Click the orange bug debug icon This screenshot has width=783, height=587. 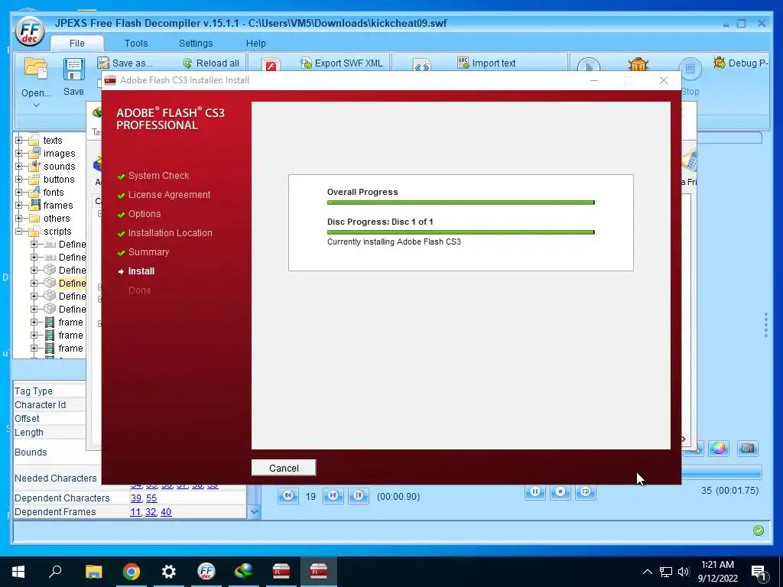(x=638, y=64)
